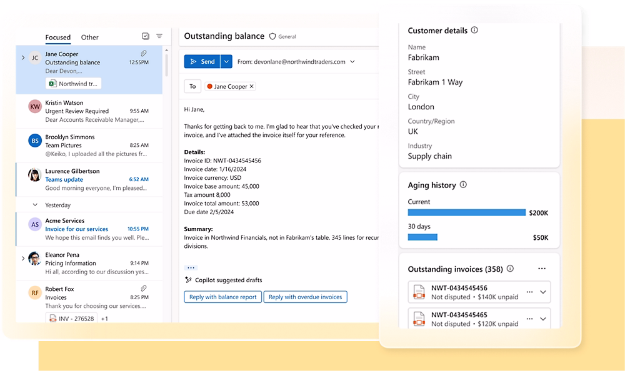625x371 pixels.
Task: Send the email
Action: [x=202, y=62]
